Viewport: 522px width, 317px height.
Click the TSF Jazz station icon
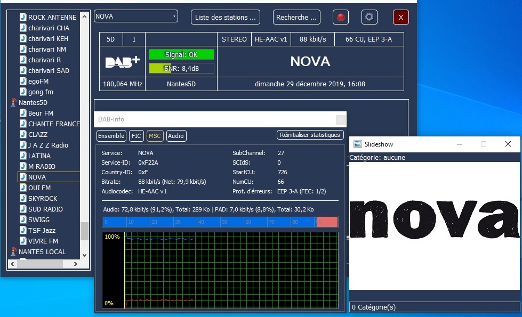click(23, 230)
